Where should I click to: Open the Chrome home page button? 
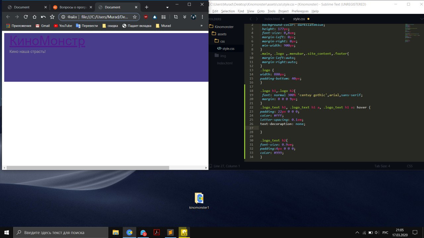click(x=34, y=17)
